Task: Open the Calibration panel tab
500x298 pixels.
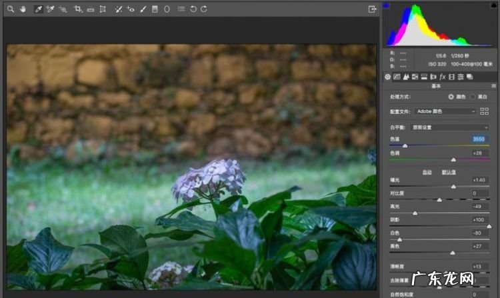Action: point(451,77)
